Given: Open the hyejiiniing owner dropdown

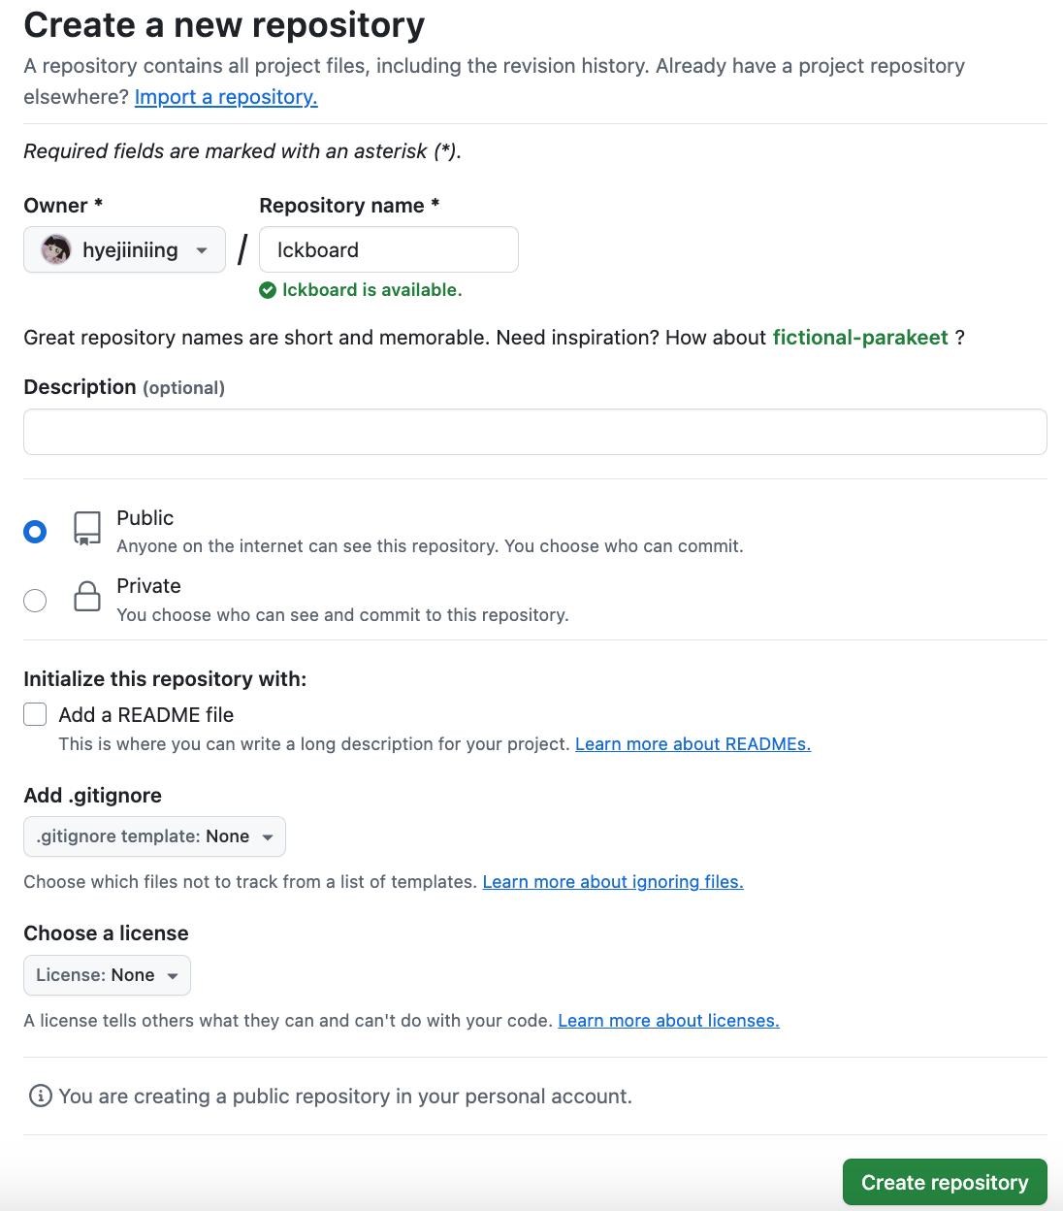Looking at the screenshot, I should point(125,250).
